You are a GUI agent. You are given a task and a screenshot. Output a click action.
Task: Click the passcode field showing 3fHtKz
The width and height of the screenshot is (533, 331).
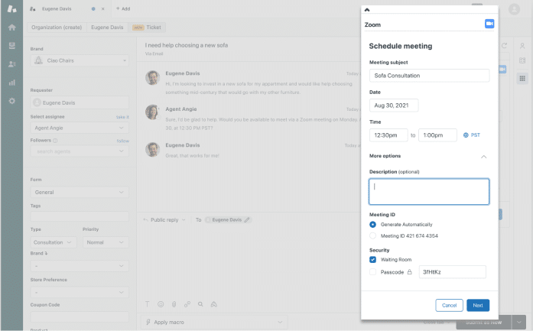[452, 272]
